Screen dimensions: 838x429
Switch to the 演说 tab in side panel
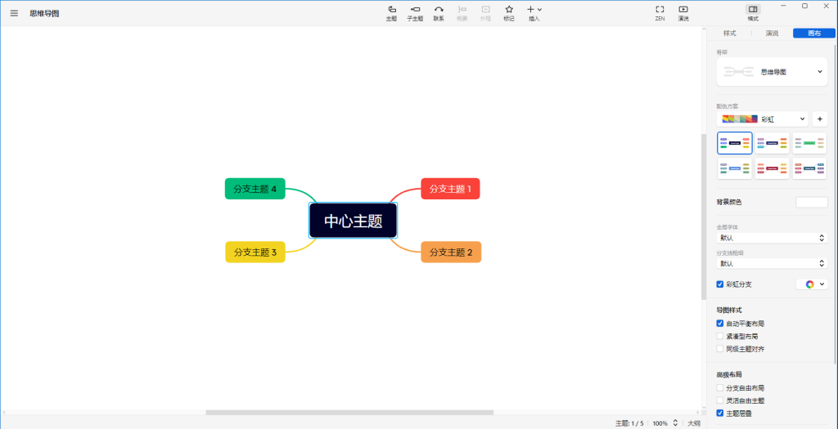(x=772, y=34)
